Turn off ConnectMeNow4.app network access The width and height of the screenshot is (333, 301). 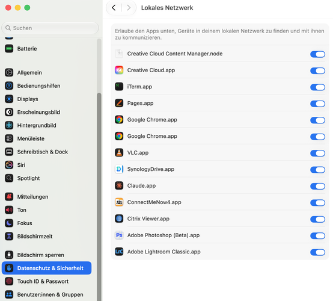click(x=317, y=203)
